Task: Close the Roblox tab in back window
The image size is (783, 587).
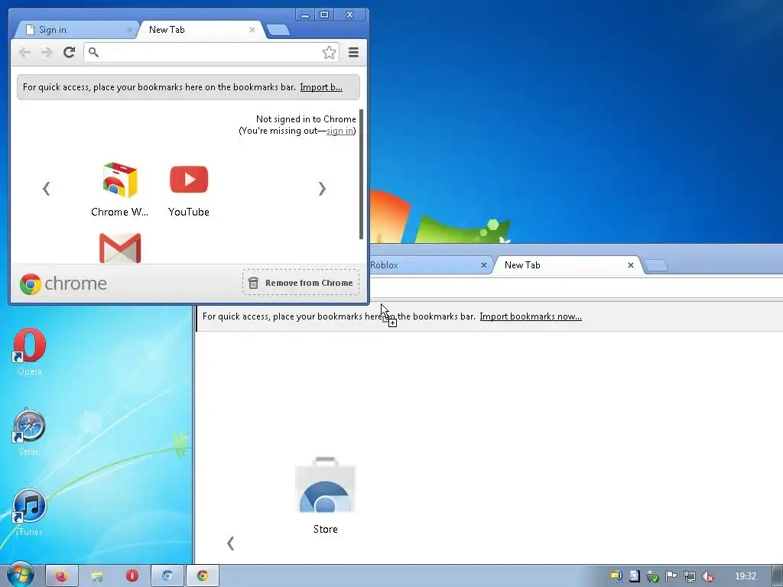Action: pos(483,265)
